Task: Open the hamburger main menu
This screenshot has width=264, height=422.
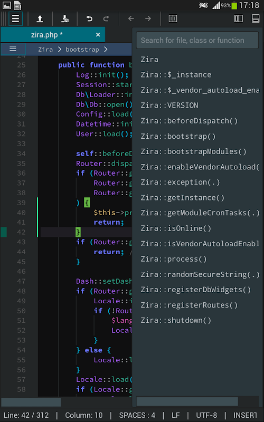Action: 16,18
